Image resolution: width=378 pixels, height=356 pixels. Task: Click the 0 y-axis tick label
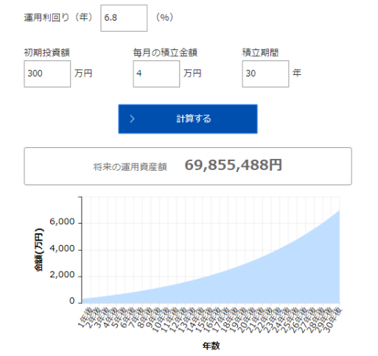tap(71, 301)
